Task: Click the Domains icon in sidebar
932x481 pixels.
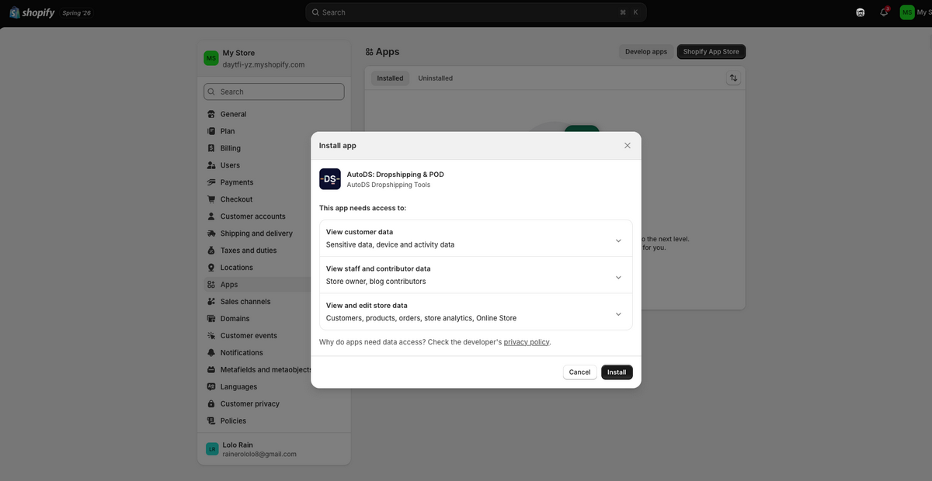Action: pos(211,319)
